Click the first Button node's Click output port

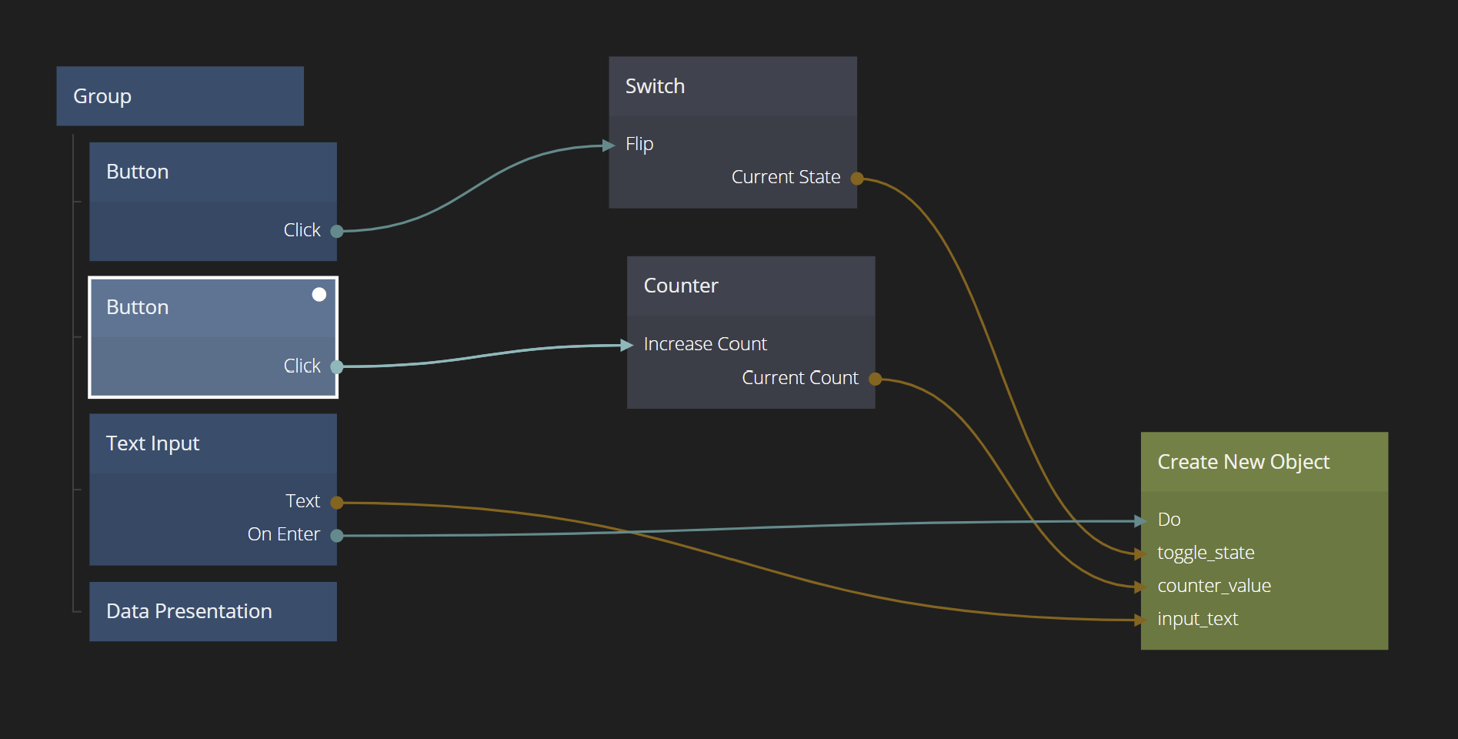click(336, 231)
